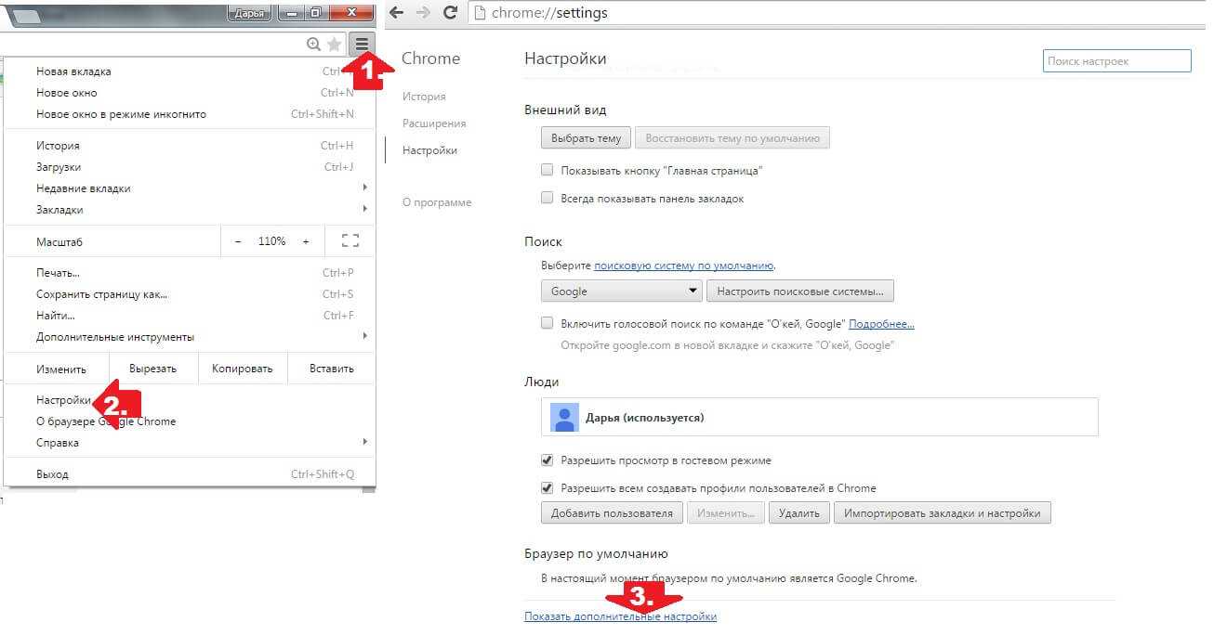
Task: Click the bookmark star icon
Action: pos(335,45)
